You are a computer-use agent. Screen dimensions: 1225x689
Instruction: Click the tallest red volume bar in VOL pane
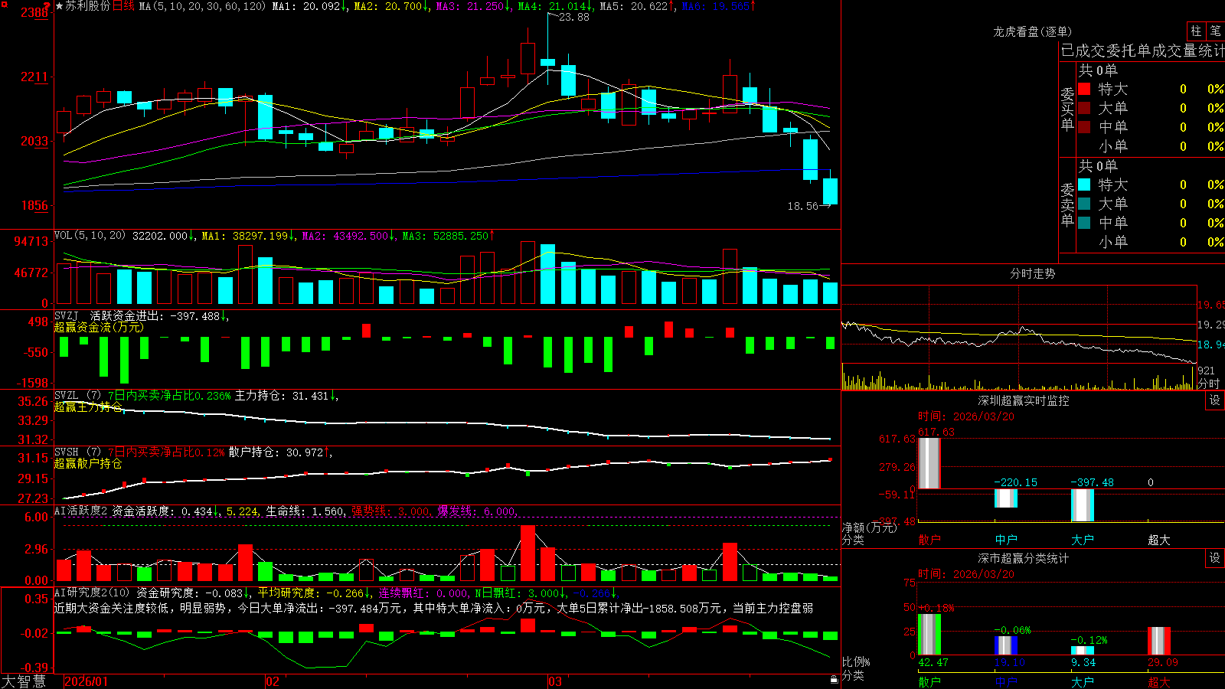pyautogui.click(x=528, y=273)
